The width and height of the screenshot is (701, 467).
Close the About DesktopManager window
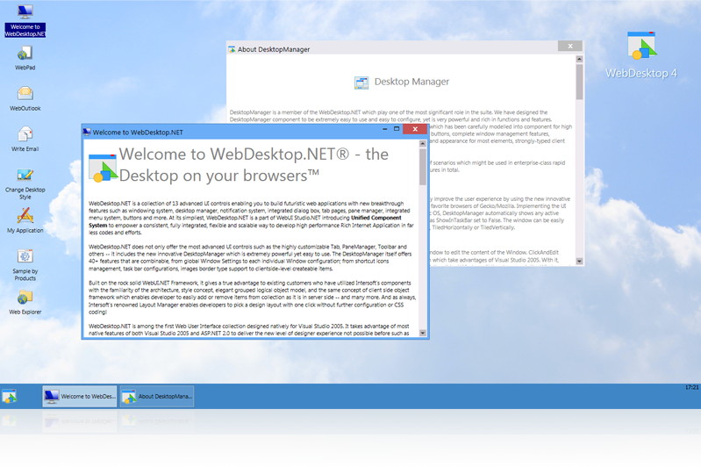pos(570,47)
